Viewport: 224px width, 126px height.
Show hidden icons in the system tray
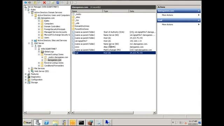coord(173,122)
